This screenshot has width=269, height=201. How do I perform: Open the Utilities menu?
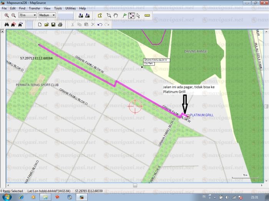coord(70,8)
